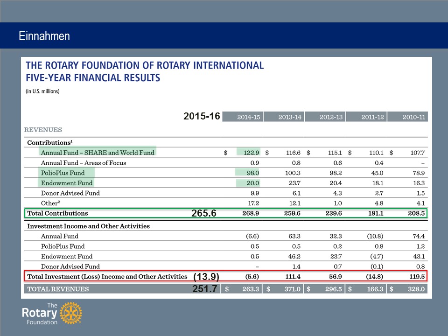Viewport: 448px width, 336px height.
Task: Click the total contributions value "259.6"
Action: click(x=292, y=213)
